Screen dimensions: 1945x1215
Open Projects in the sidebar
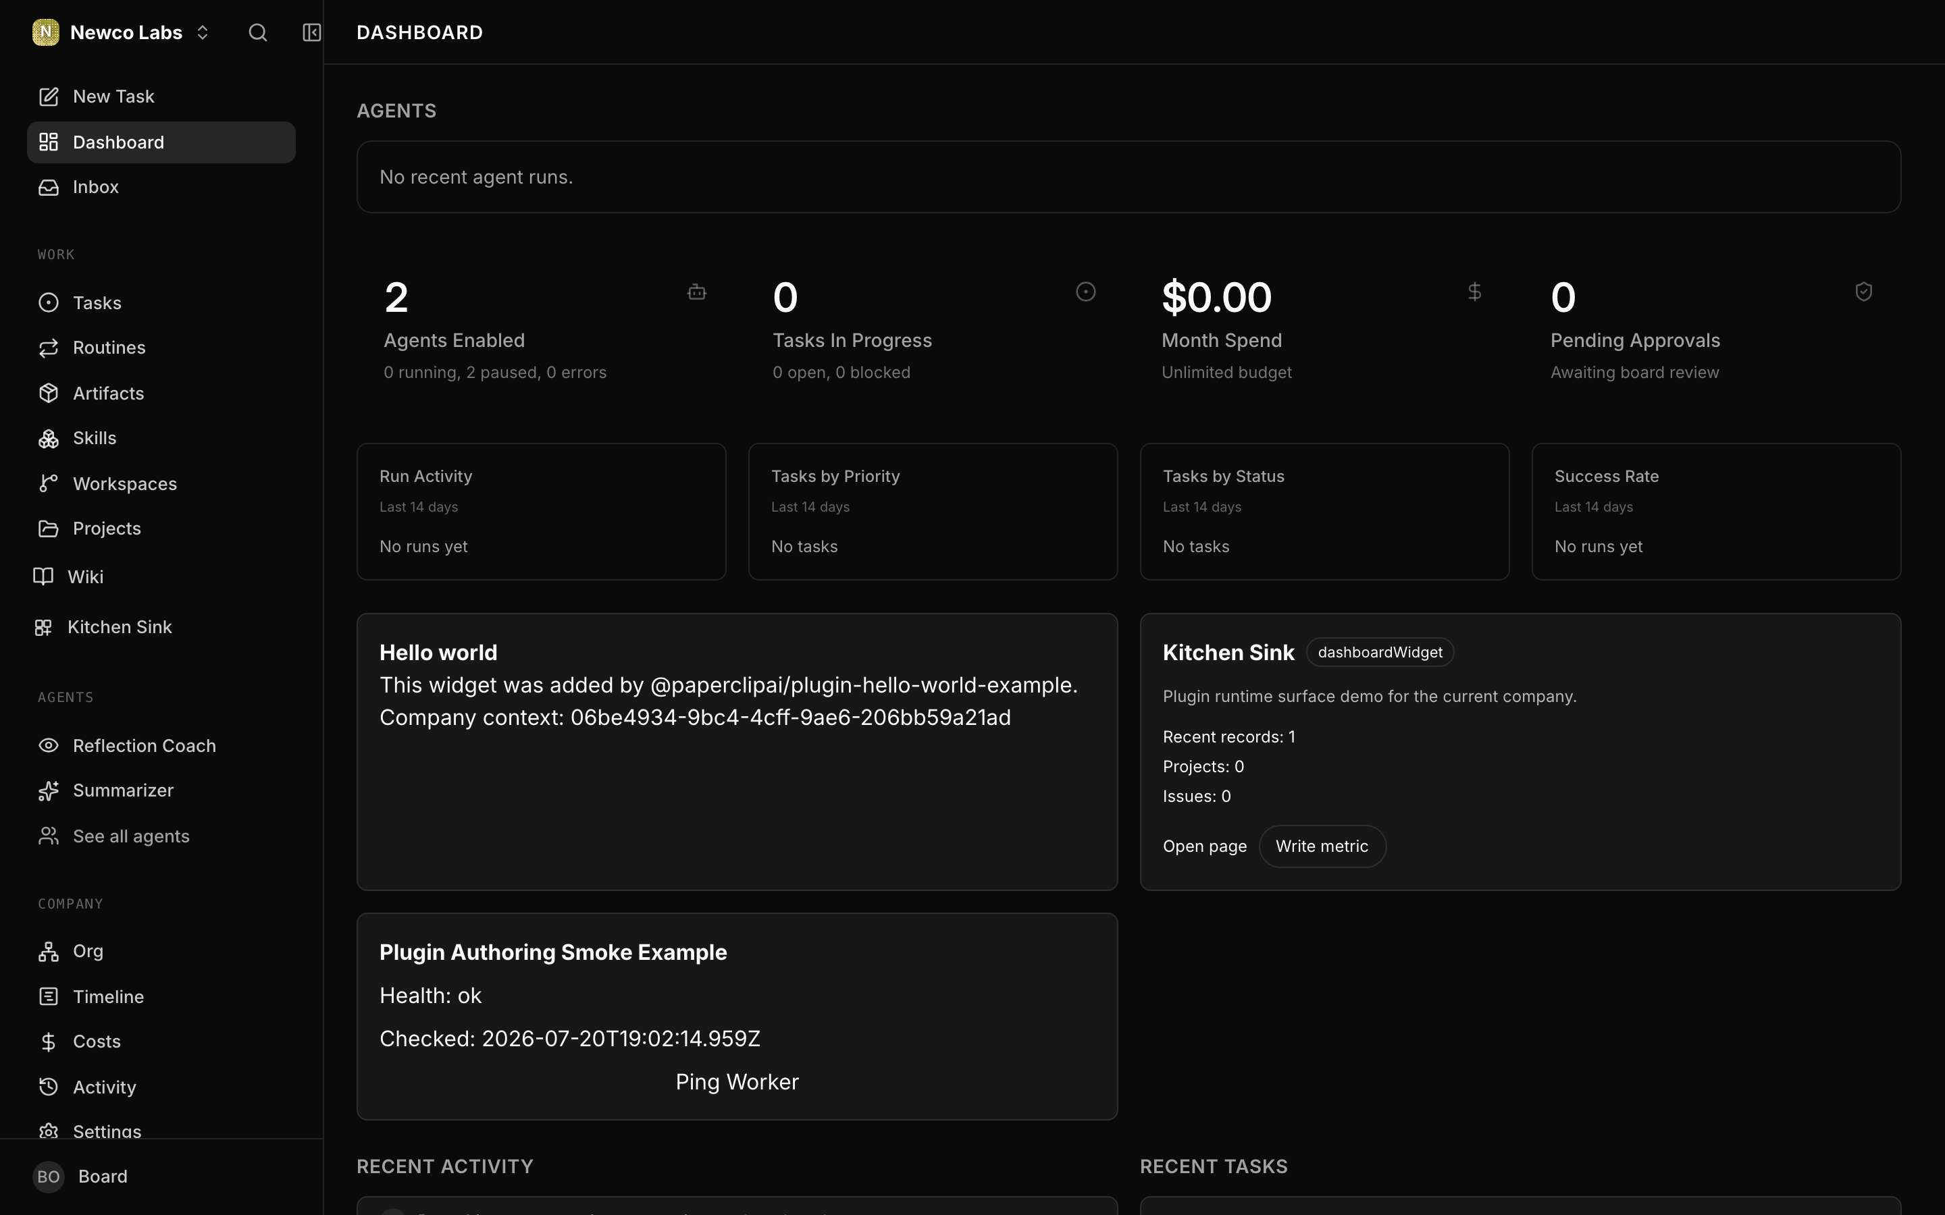coord(161,529)
